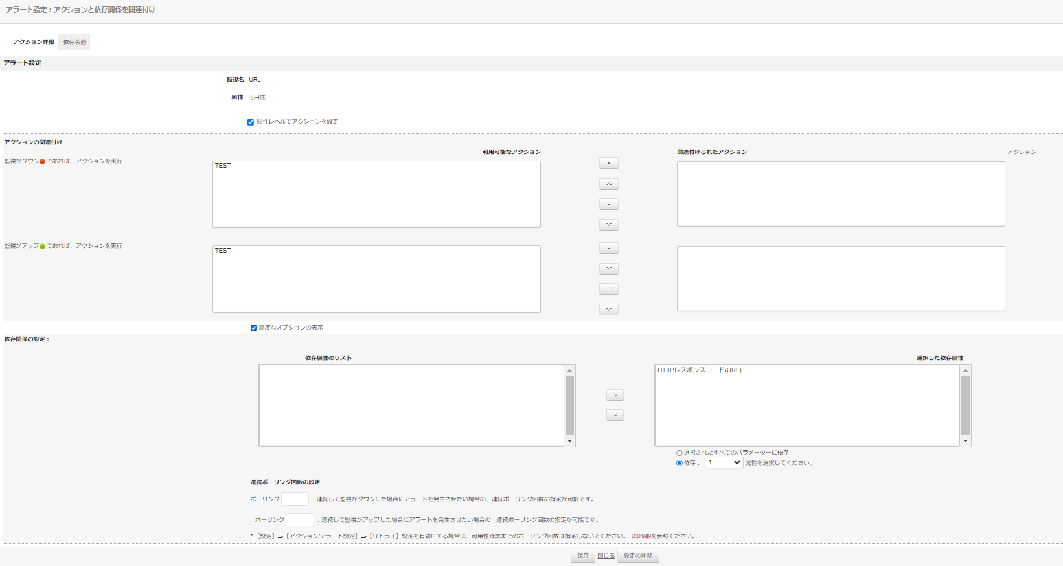
Task: Click the '<' arrow for monitor-up actions
Action: click(608, 289)
